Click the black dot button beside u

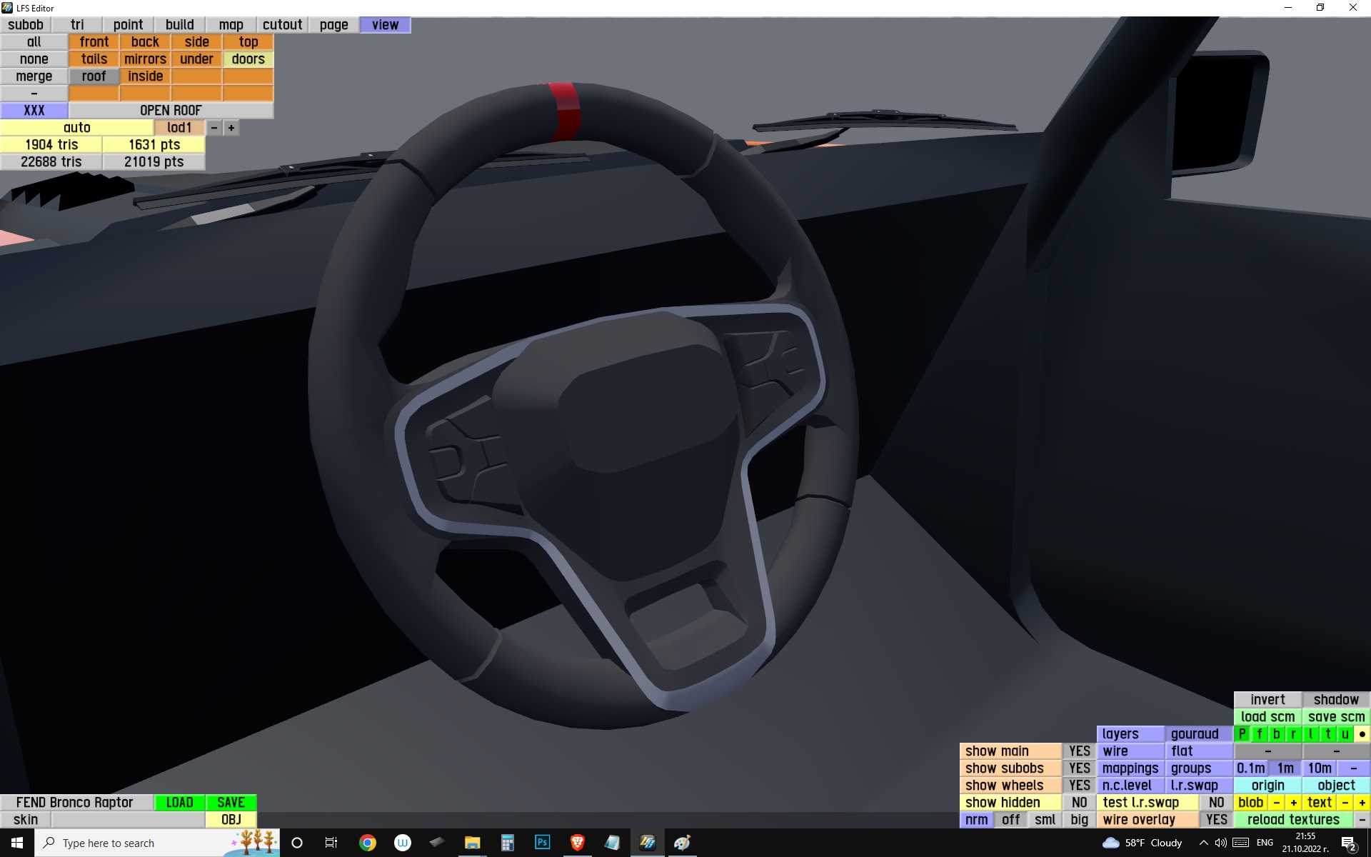(x=1362, y=734)
